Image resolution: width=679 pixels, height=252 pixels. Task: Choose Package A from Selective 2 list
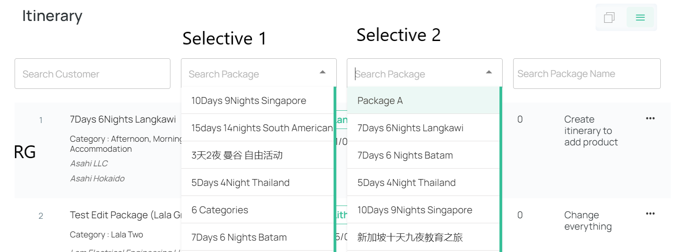pos(423,100)
